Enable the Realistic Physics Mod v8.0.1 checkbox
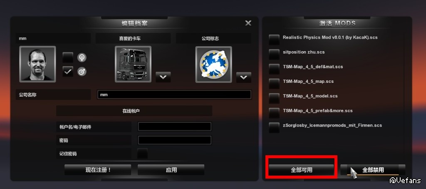 pyautogui.click(x=274, y=40)
